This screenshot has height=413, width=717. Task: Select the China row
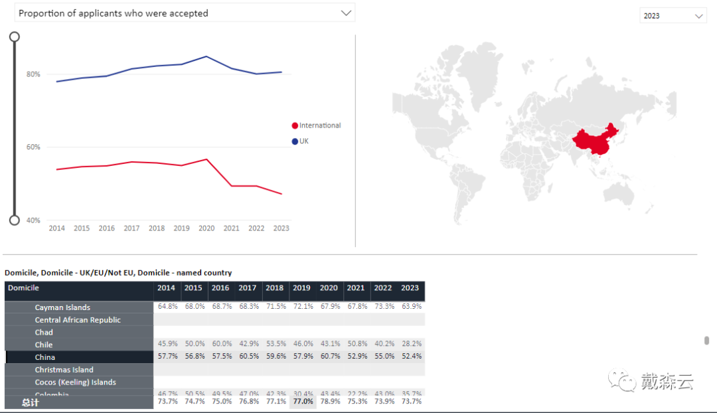(x=79, y=357)
